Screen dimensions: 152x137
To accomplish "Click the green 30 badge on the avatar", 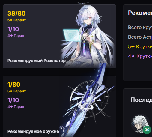I will pyautogui.click(x=147, y=130).
